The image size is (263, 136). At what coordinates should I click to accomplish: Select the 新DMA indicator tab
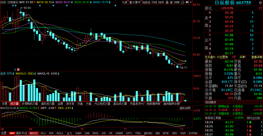(x=148, y=133)
